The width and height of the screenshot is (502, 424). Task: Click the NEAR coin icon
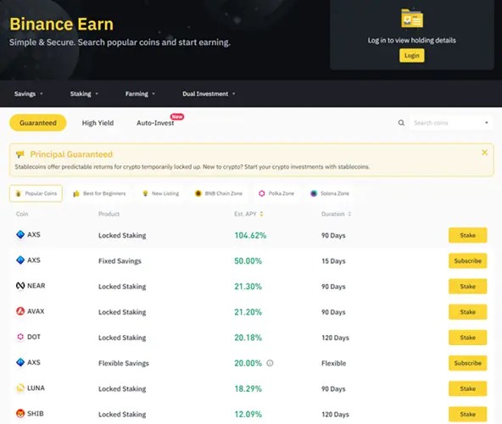coord(20,286)
